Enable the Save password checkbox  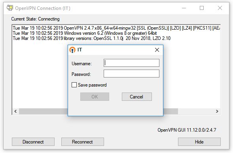point(74,85)
